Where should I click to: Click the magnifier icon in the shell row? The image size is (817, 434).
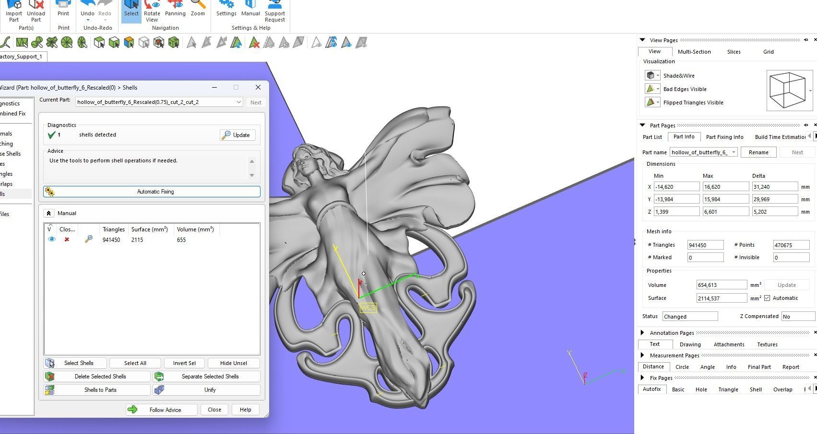click(88, 239)
